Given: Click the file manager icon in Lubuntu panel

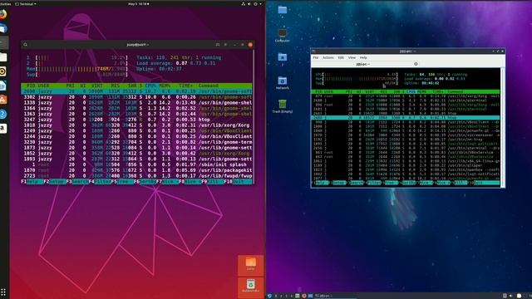Looking at the screenshot, I should 298,296.
